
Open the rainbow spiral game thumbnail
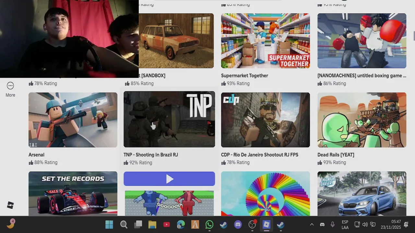click(266, 194)
